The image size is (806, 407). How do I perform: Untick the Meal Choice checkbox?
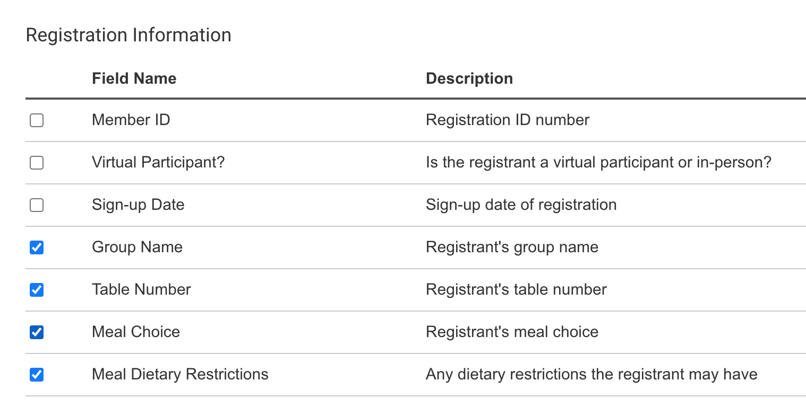pos(37,332)
